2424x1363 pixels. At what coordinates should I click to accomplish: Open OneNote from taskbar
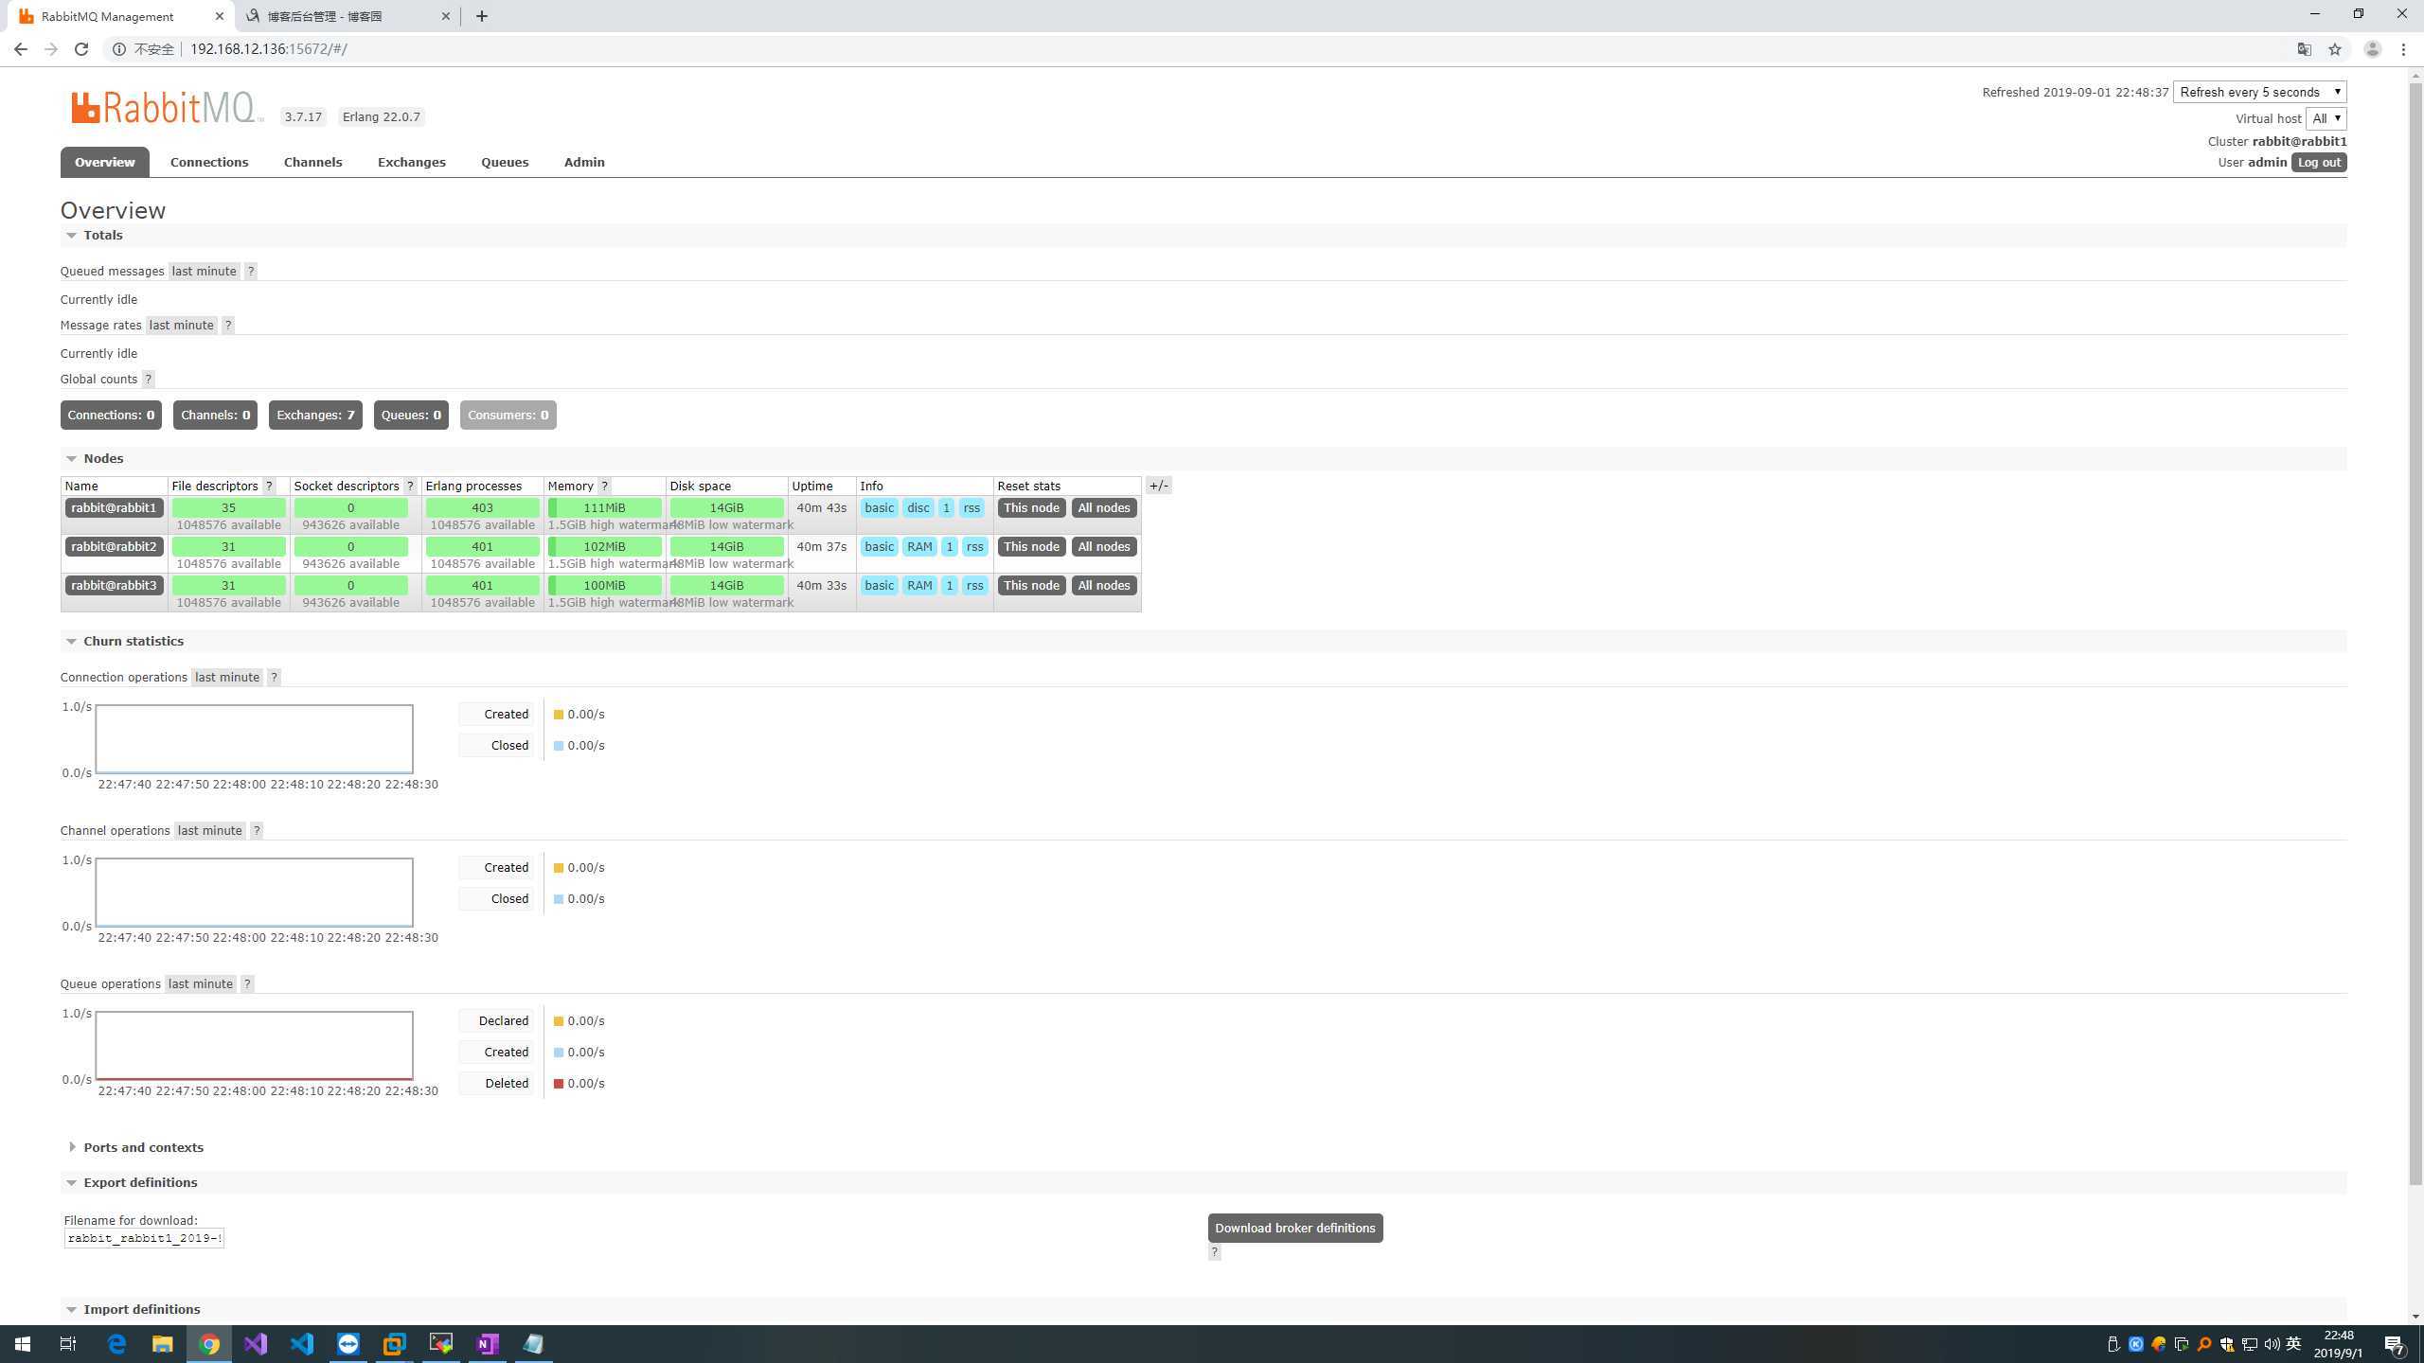488,1343
